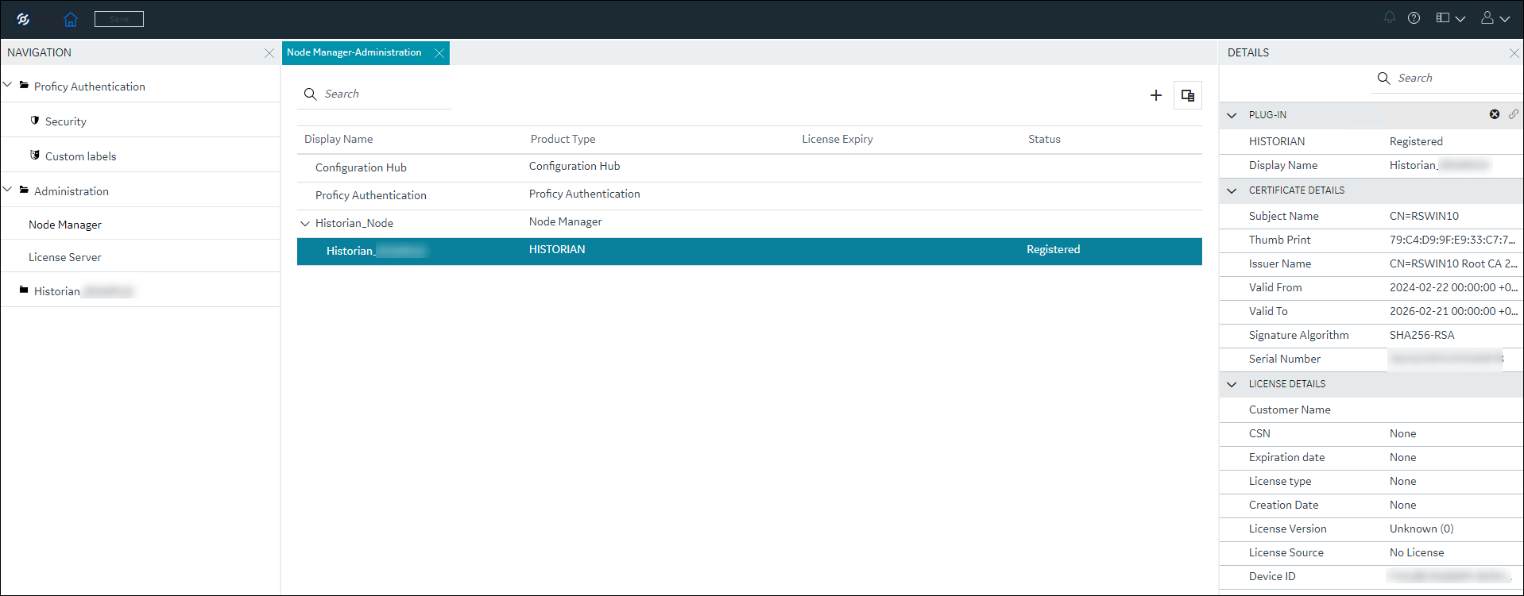Click the link icon in PLUG-IN header
The height and width of the screenshot is (596, 1524).
tap(1514, 114)
